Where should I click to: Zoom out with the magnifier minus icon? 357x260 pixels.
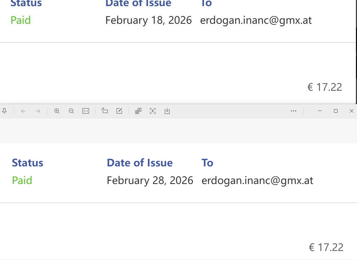71,111
